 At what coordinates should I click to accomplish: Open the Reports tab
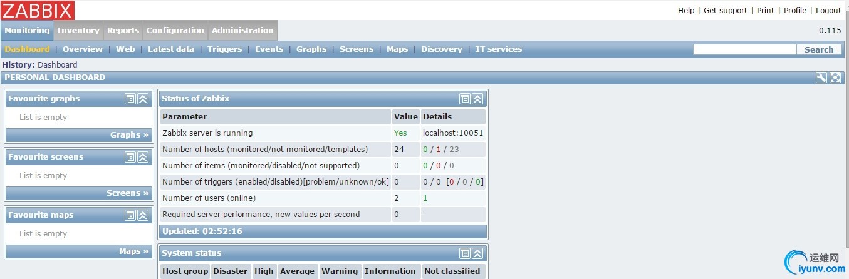(123, 30)
